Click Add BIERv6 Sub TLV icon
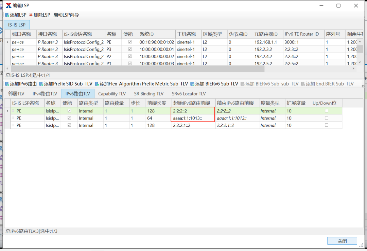Viewport: 367px width, 251px height. click(x=192, y=84)
